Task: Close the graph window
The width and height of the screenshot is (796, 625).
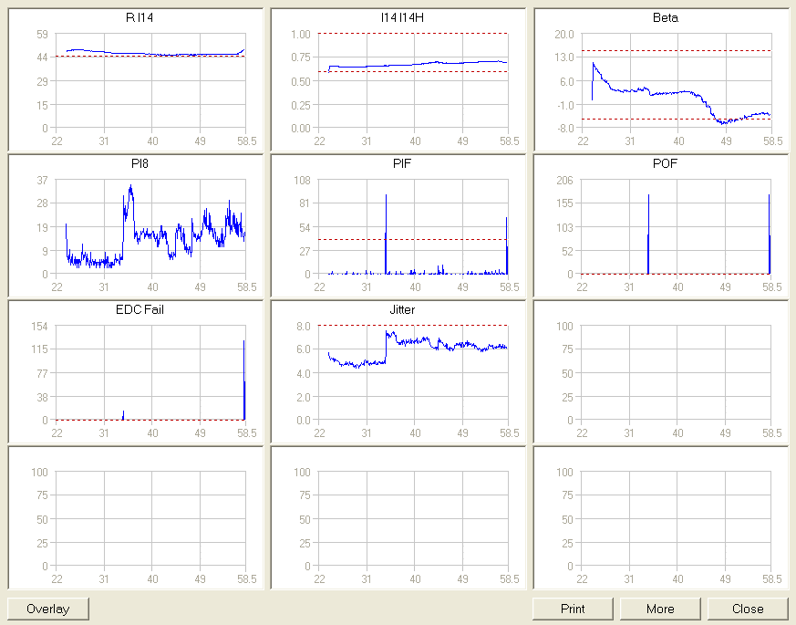Action: (x=748, y=609)
